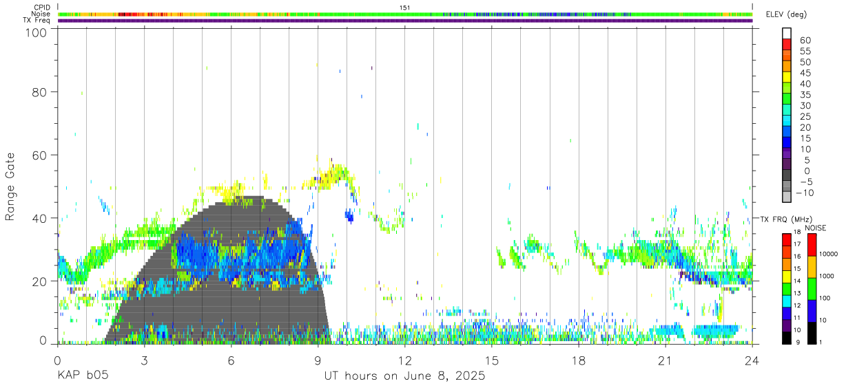
Task: Click the 'ELEV (deg)' legend title
Action: [x=787, y=14]
